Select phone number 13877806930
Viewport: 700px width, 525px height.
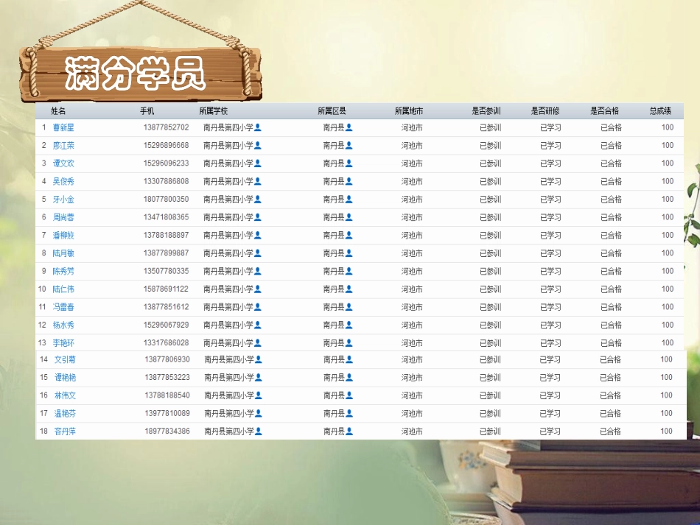(167, 359)
